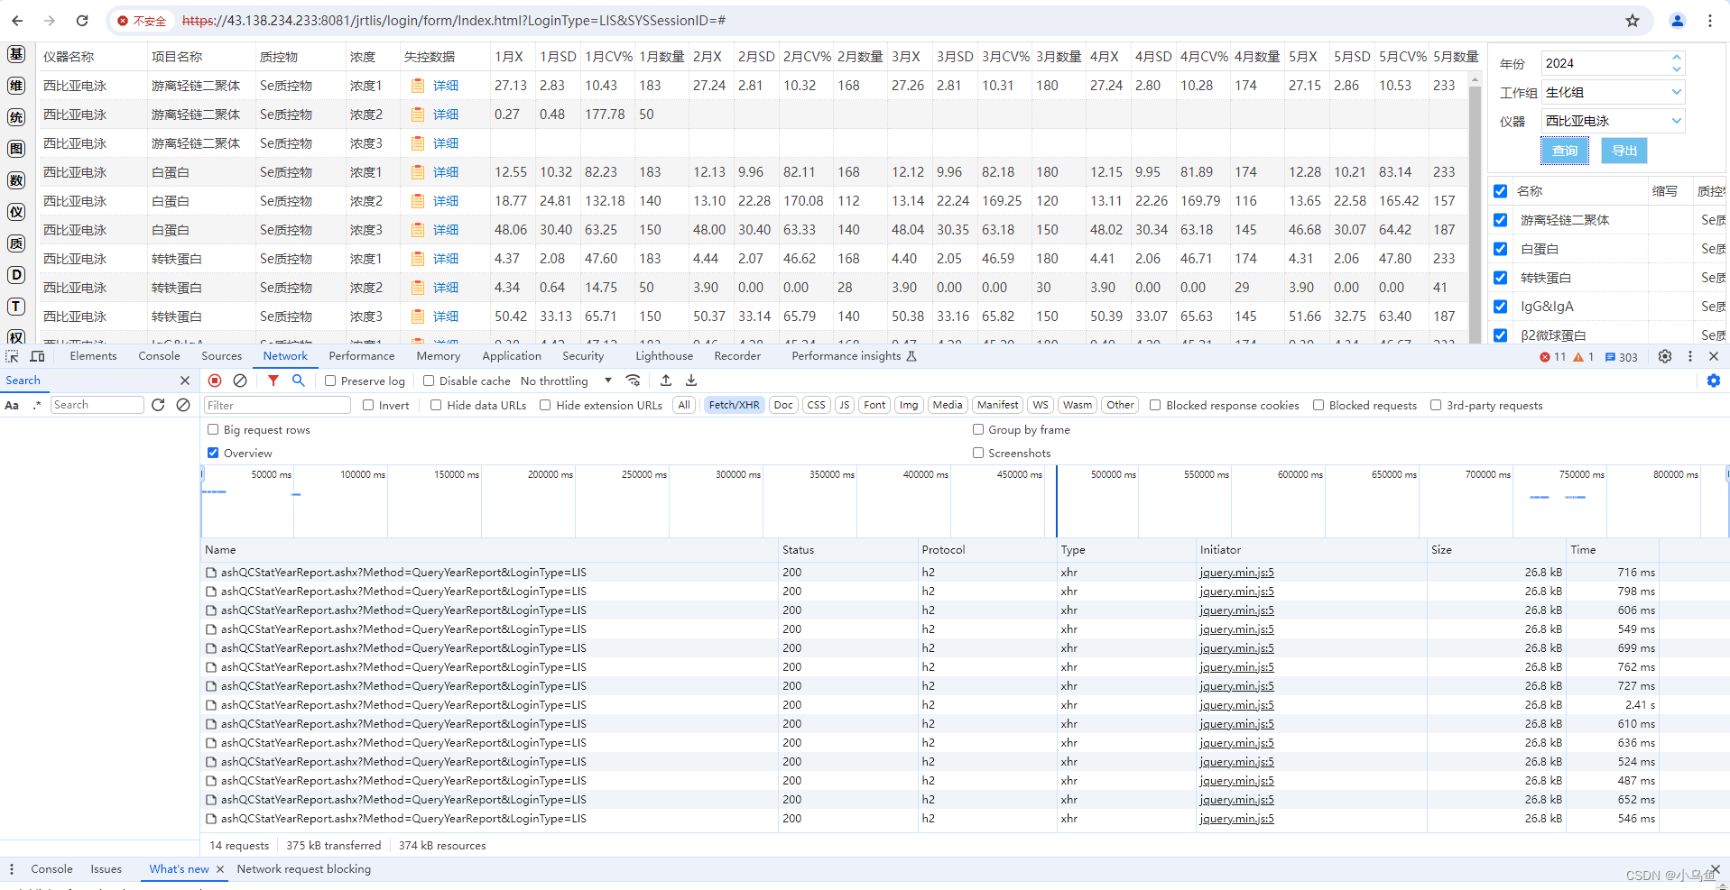Select the Fetch/XHR filter

coord(734,405)
